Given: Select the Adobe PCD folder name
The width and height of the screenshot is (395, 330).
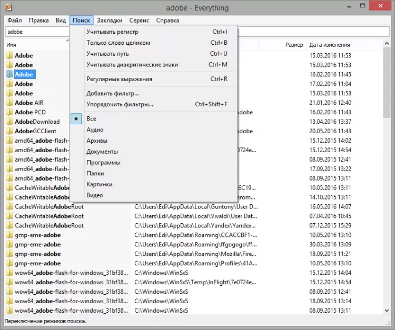Looking at the screenshot, I should click(x=30, y=112).
